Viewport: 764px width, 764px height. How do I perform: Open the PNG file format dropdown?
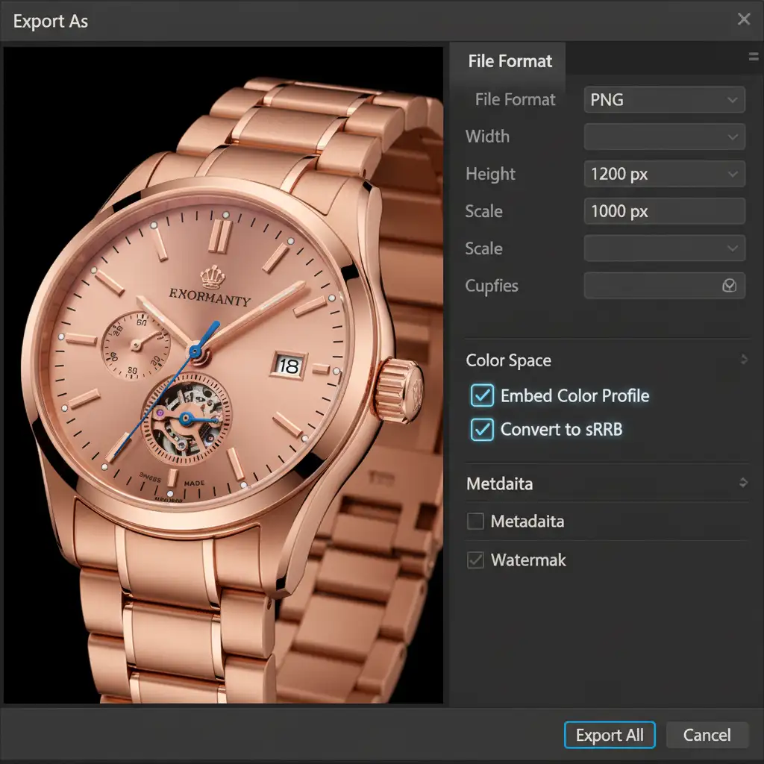coord(664,100)
